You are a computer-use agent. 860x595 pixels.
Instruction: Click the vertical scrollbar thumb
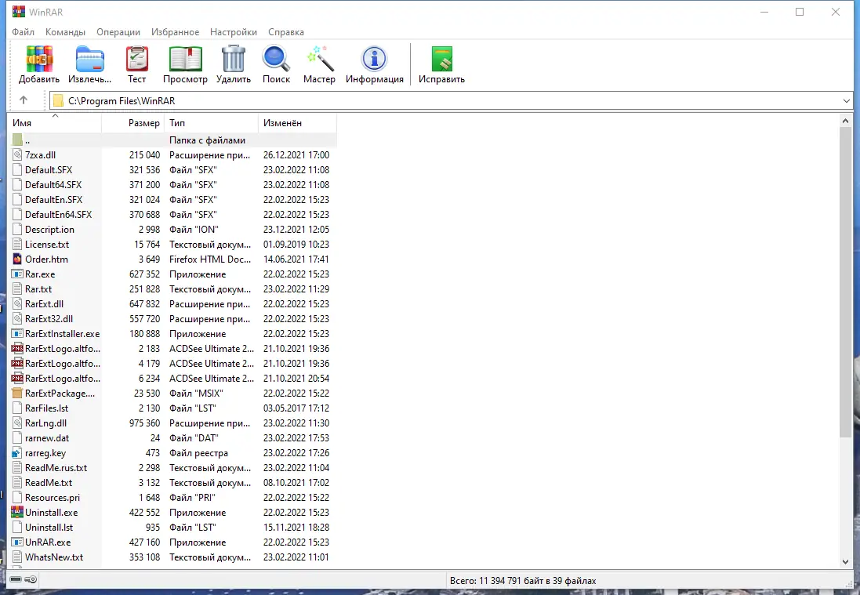845,282
